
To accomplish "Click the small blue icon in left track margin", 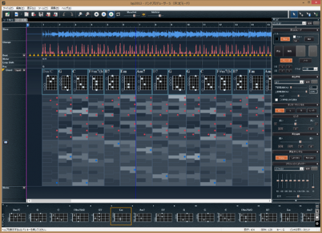I will point(6,142).
